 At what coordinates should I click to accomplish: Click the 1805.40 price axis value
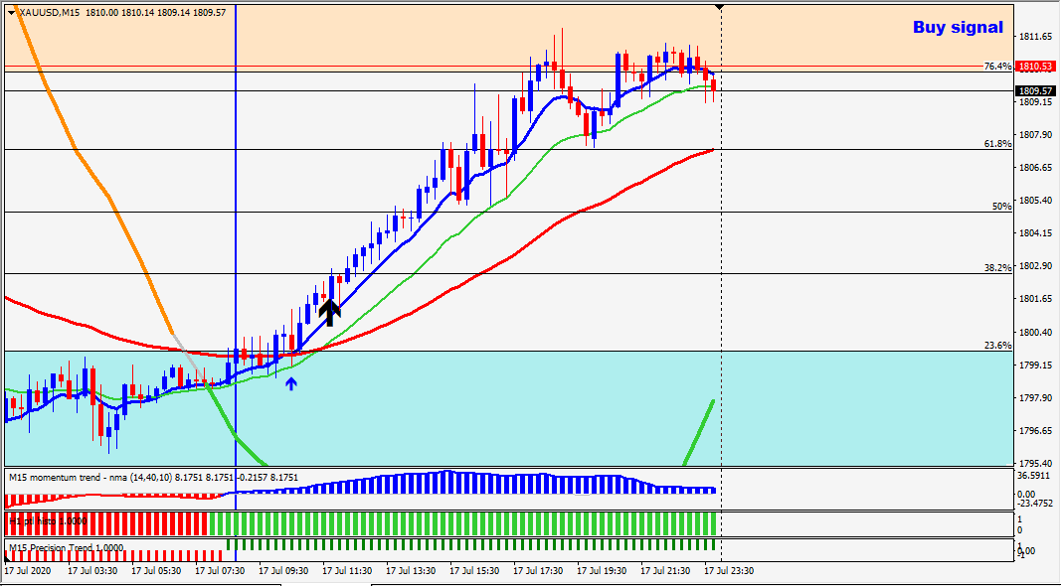click(x=1035, y=201)
